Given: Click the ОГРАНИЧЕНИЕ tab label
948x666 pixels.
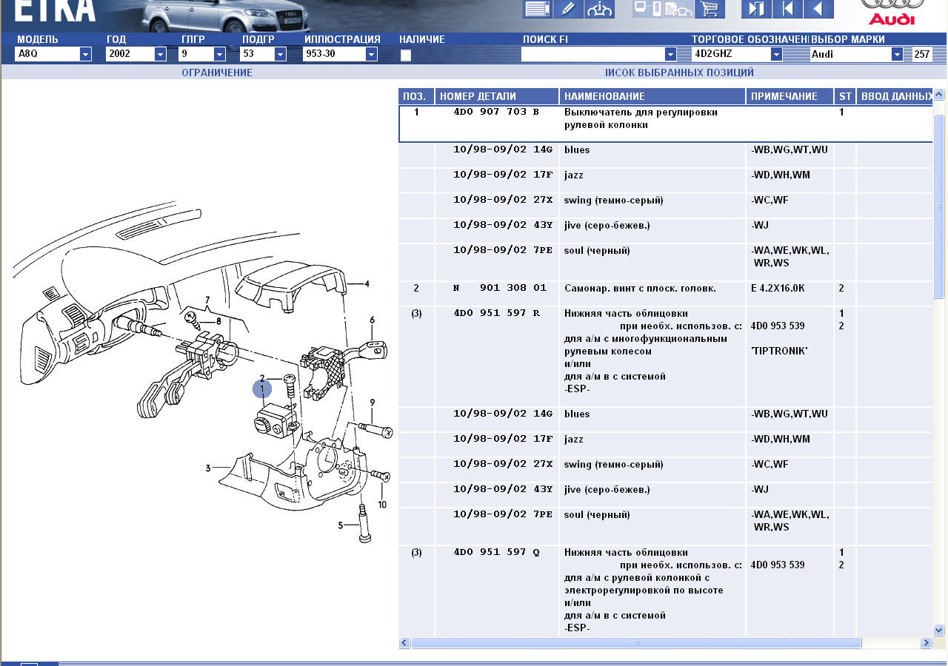Looking at the screenshot, I should [x=217, y=73].
